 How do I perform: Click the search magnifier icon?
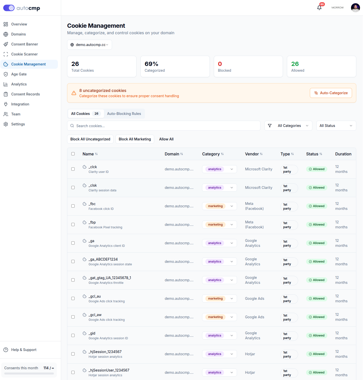coord(72,126)
